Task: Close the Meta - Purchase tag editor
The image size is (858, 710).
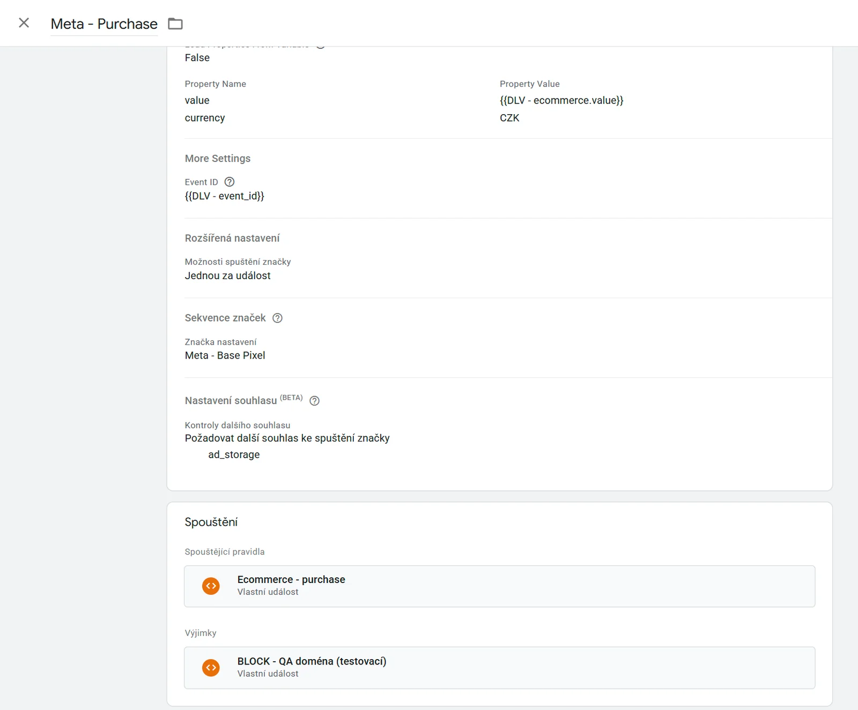Action: [24, 23]
